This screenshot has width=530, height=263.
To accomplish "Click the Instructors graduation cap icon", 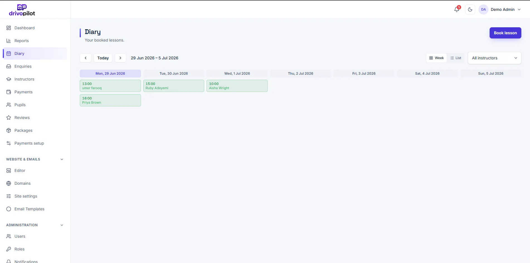I will [x=9, y=79].
